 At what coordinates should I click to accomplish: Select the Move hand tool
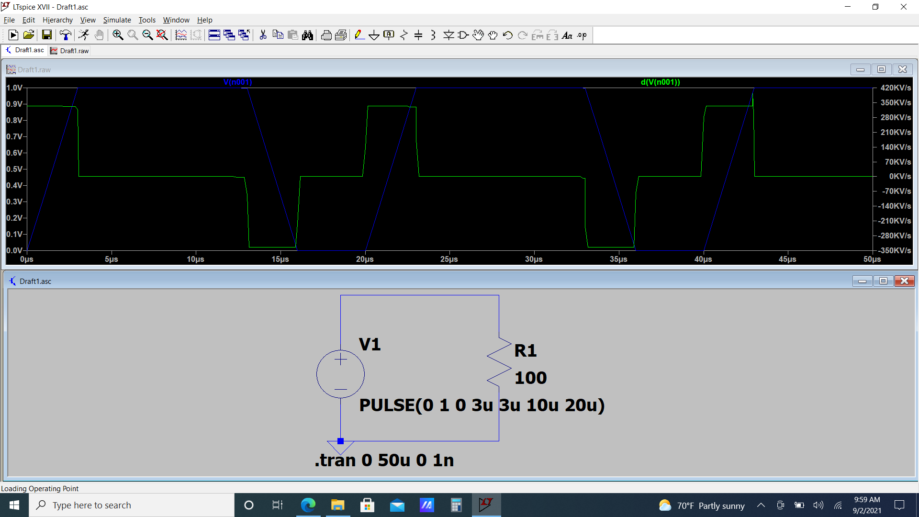tap(478, 35)
